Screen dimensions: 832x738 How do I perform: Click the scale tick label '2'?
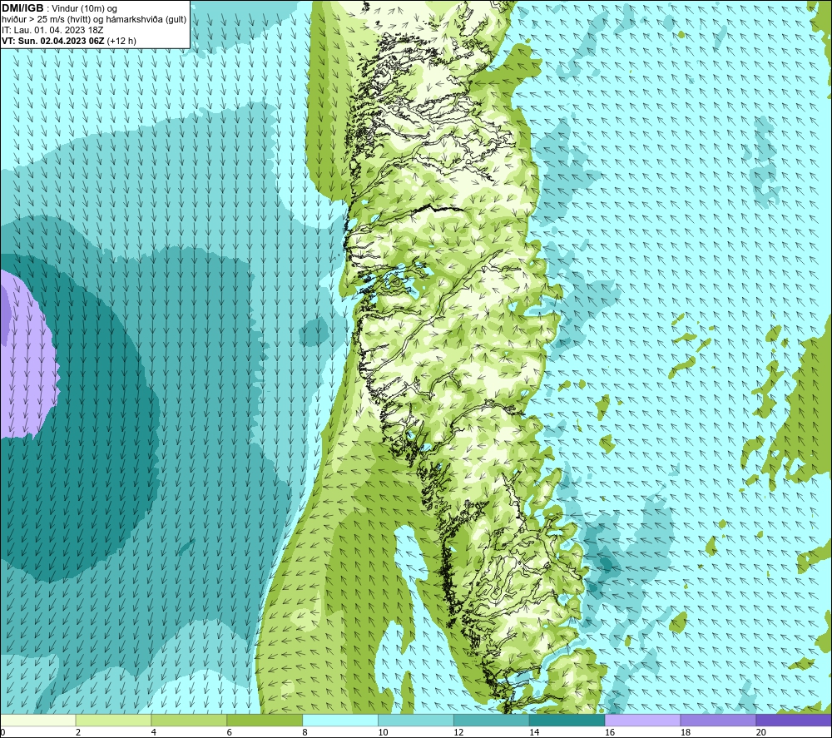pyautogui.click(x=78, y=732)
